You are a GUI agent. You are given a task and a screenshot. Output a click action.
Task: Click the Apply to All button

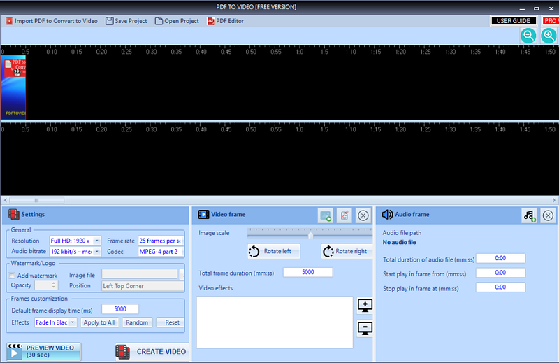[99, 322]
